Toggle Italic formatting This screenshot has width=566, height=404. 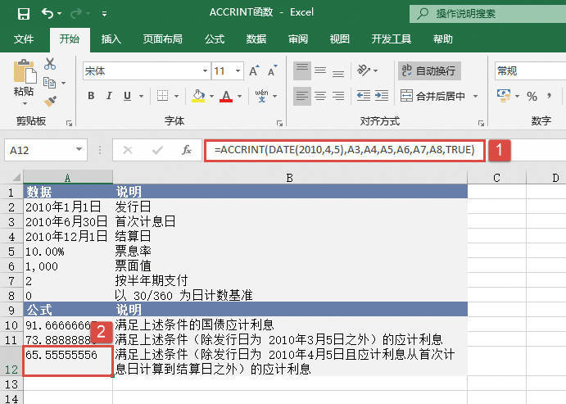pyautogui.click(x=109, y=96)
